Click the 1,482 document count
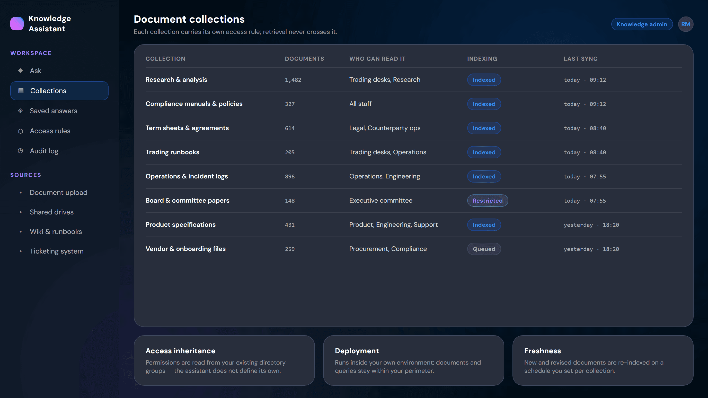The image size is (708, 398). point(293,80)
